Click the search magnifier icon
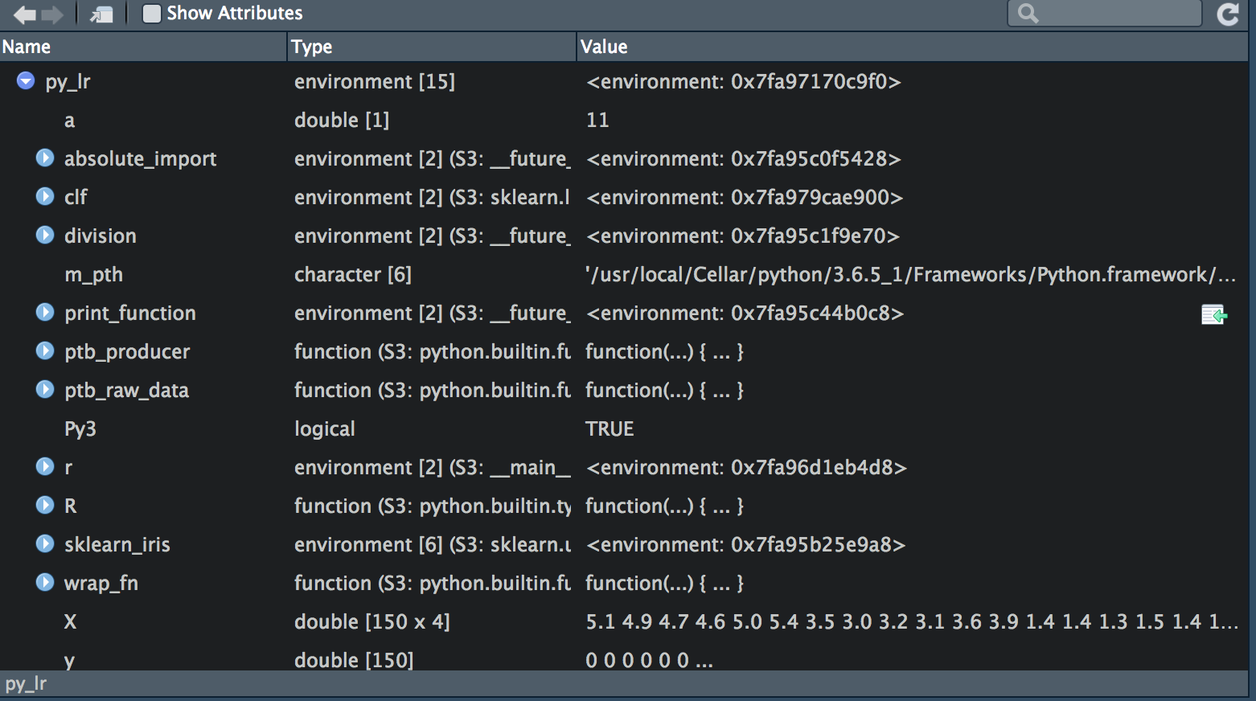This screenshot has width=1256, height=701. point(1028,13)
